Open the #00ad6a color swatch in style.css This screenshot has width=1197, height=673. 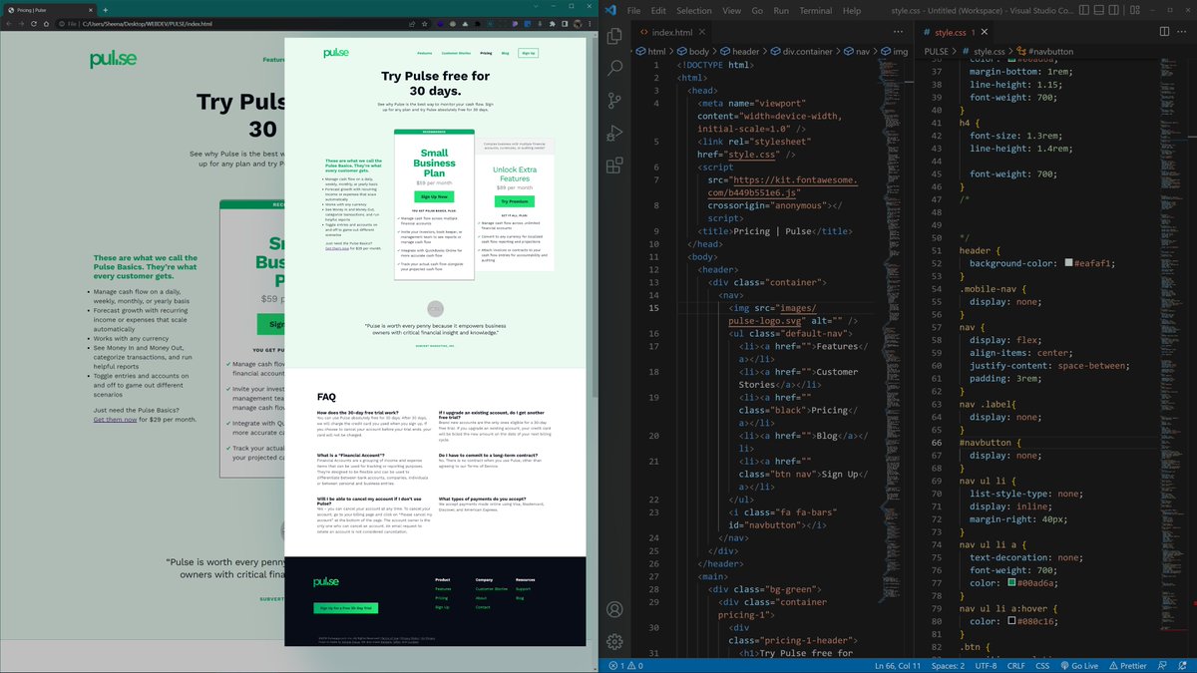pos(1012,582)
